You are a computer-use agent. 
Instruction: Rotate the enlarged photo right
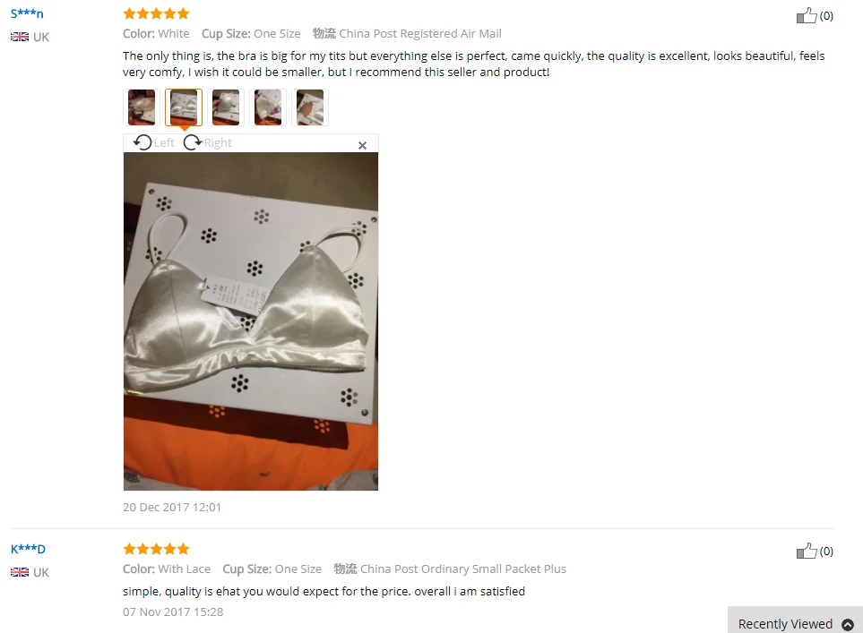click(208, 142)
